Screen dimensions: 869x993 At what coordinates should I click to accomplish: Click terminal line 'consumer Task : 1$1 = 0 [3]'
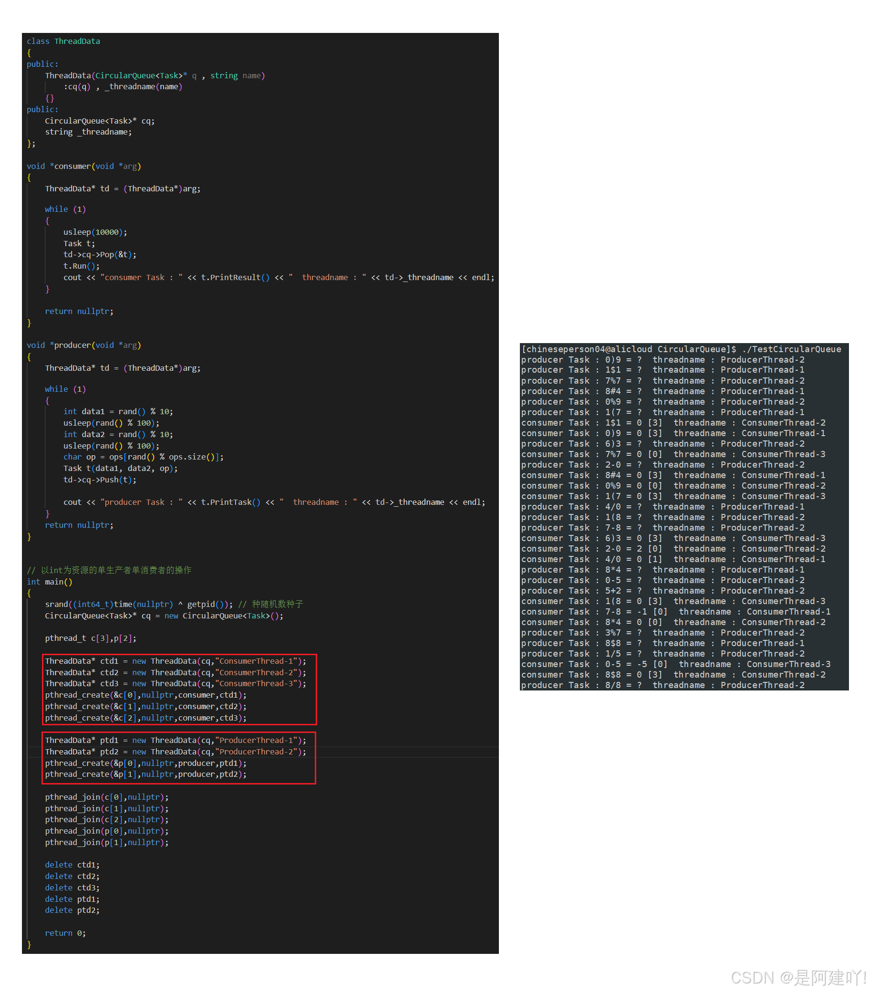(x=673, y=423)
